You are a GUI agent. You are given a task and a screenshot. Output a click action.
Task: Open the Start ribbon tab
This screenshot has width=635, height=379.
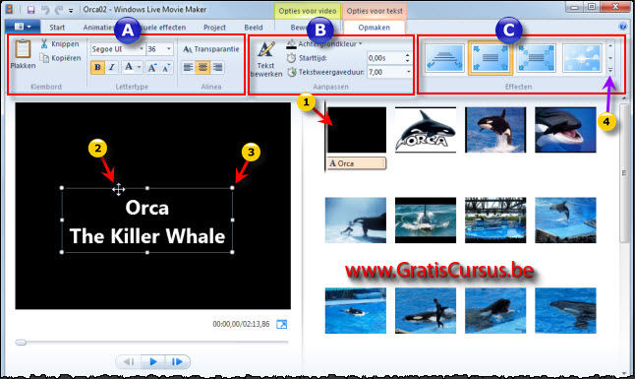click(57, 28)
